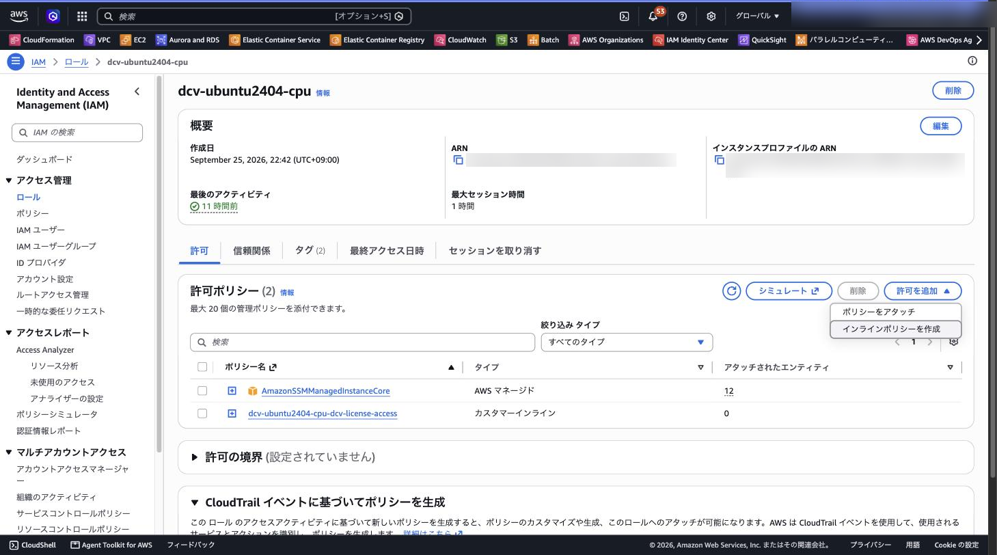Go to IAM breadcrumb link
Viewport: 997px width, 555px height.
pos(38,62)
